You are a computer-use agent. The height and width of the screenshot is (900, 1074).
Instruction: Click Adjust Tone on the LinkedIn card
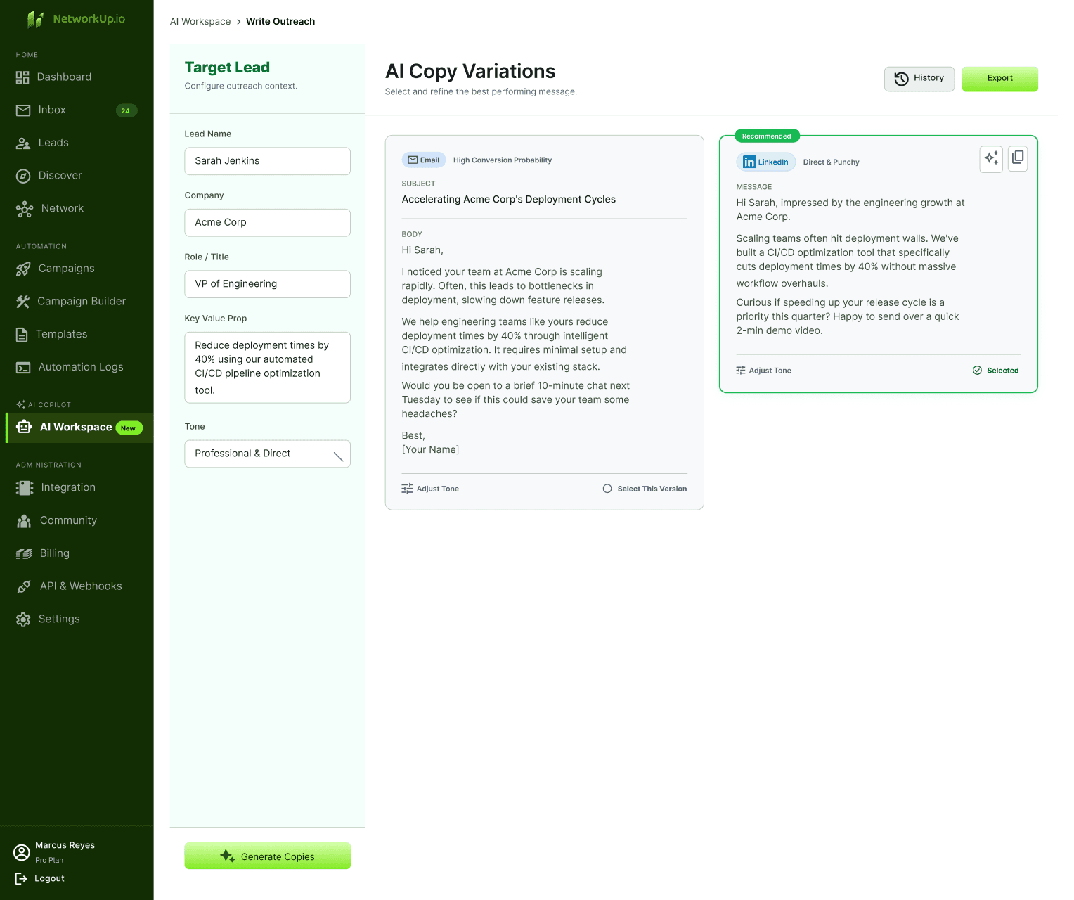click(763, 371)
